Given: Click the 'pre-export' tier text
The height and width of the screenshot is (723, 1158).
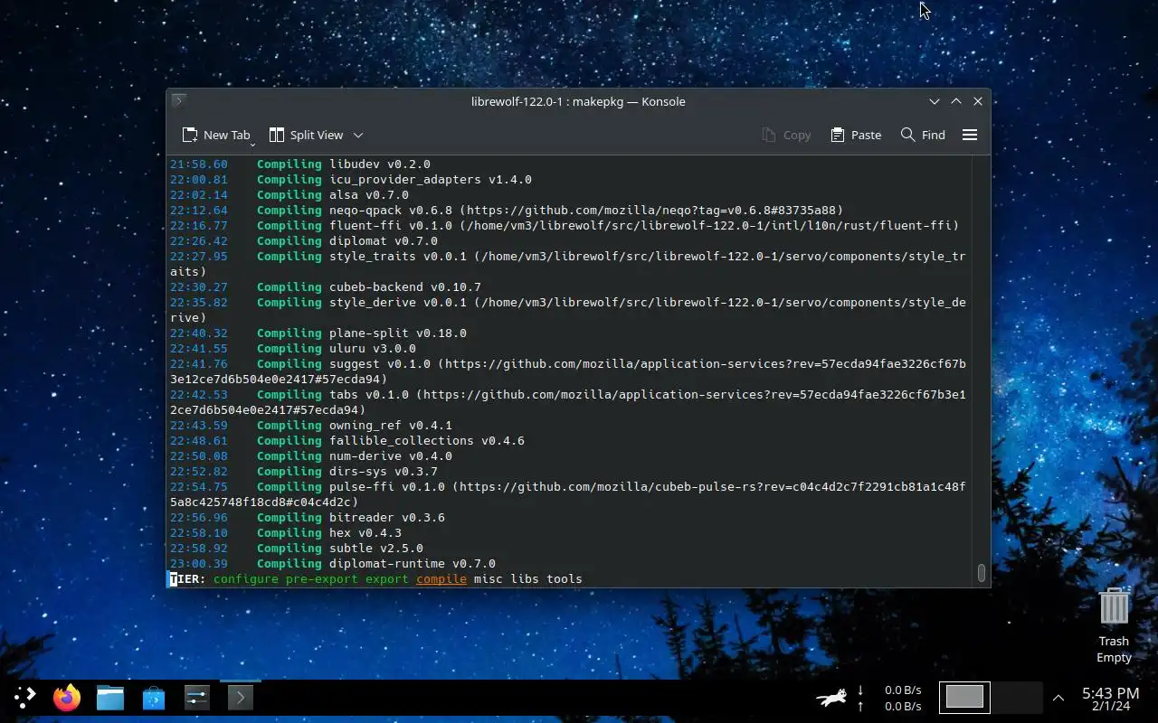Looking at the screenshot, I should coord(322,578).
